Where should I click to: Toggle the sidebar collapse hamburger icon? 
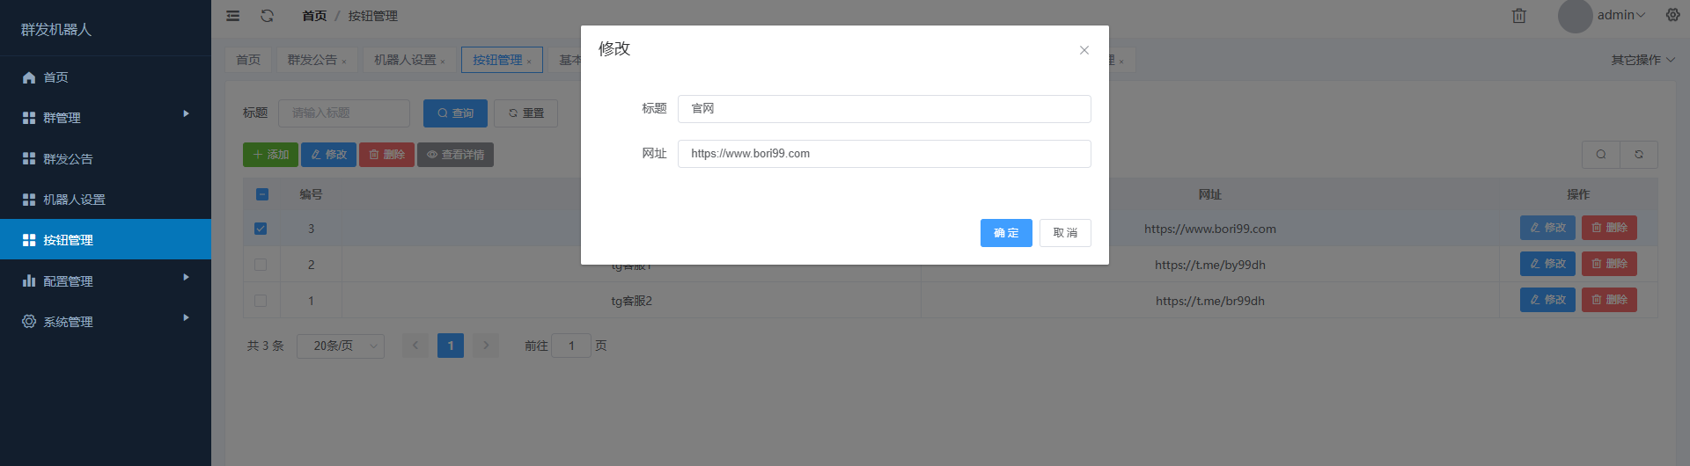click(x=233, y=16)
